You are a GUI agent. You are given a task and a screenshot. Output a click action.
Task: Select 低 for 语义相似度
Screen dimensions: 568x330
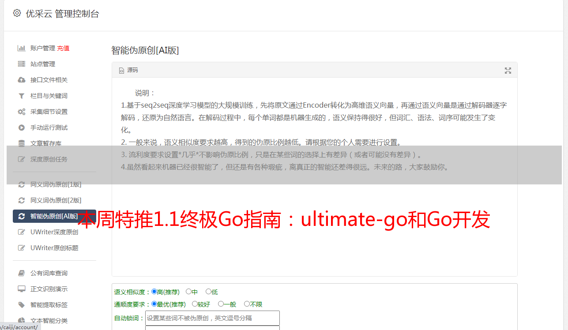[208, 292]
